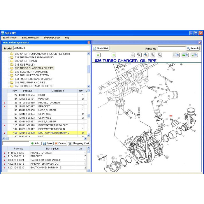Print the diagram image
The image size is (204, 204).
(185, 55)
